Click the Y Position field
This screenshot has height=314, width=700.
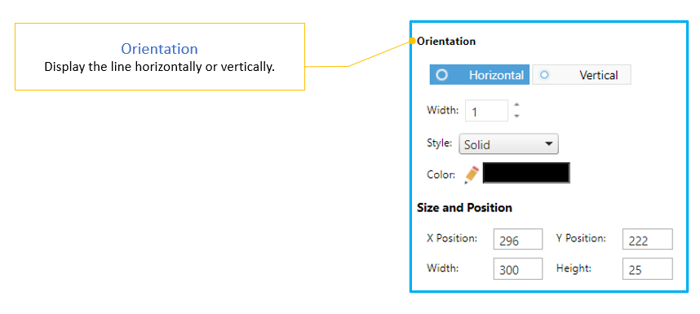[x=647, y=240]
